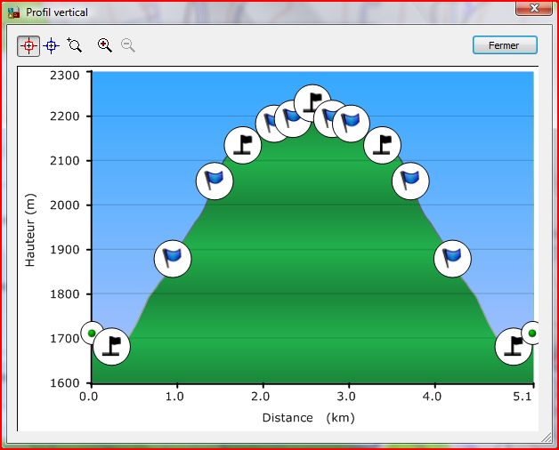Select the blue flag near 2050 m on ascent

coord(214,181)
